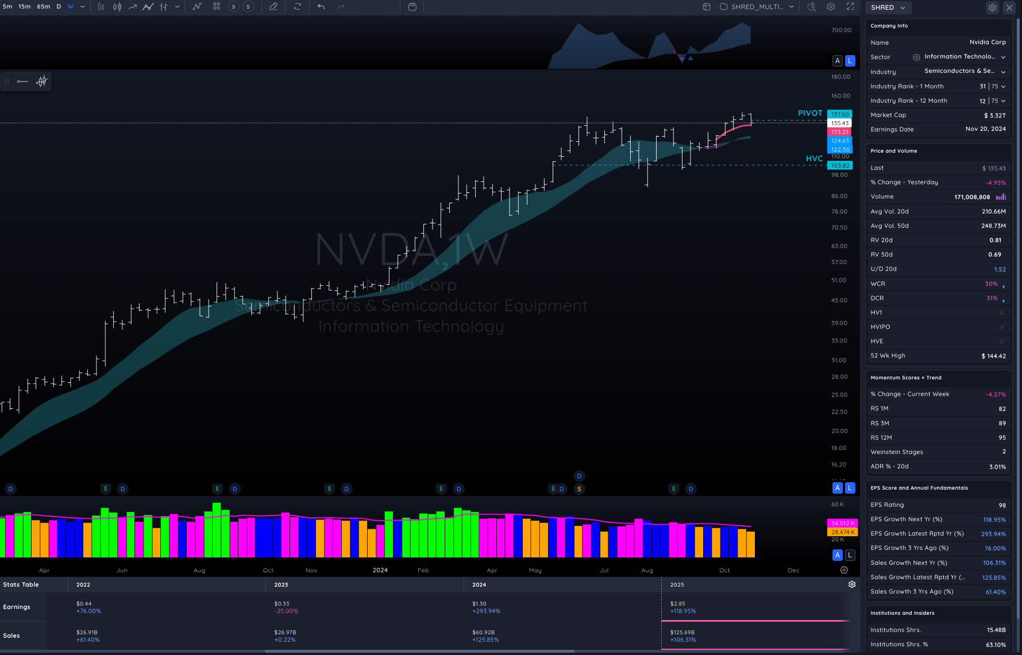
Task: Enter fullscreen mode using the expand icon
Action: tap(850, 7)
